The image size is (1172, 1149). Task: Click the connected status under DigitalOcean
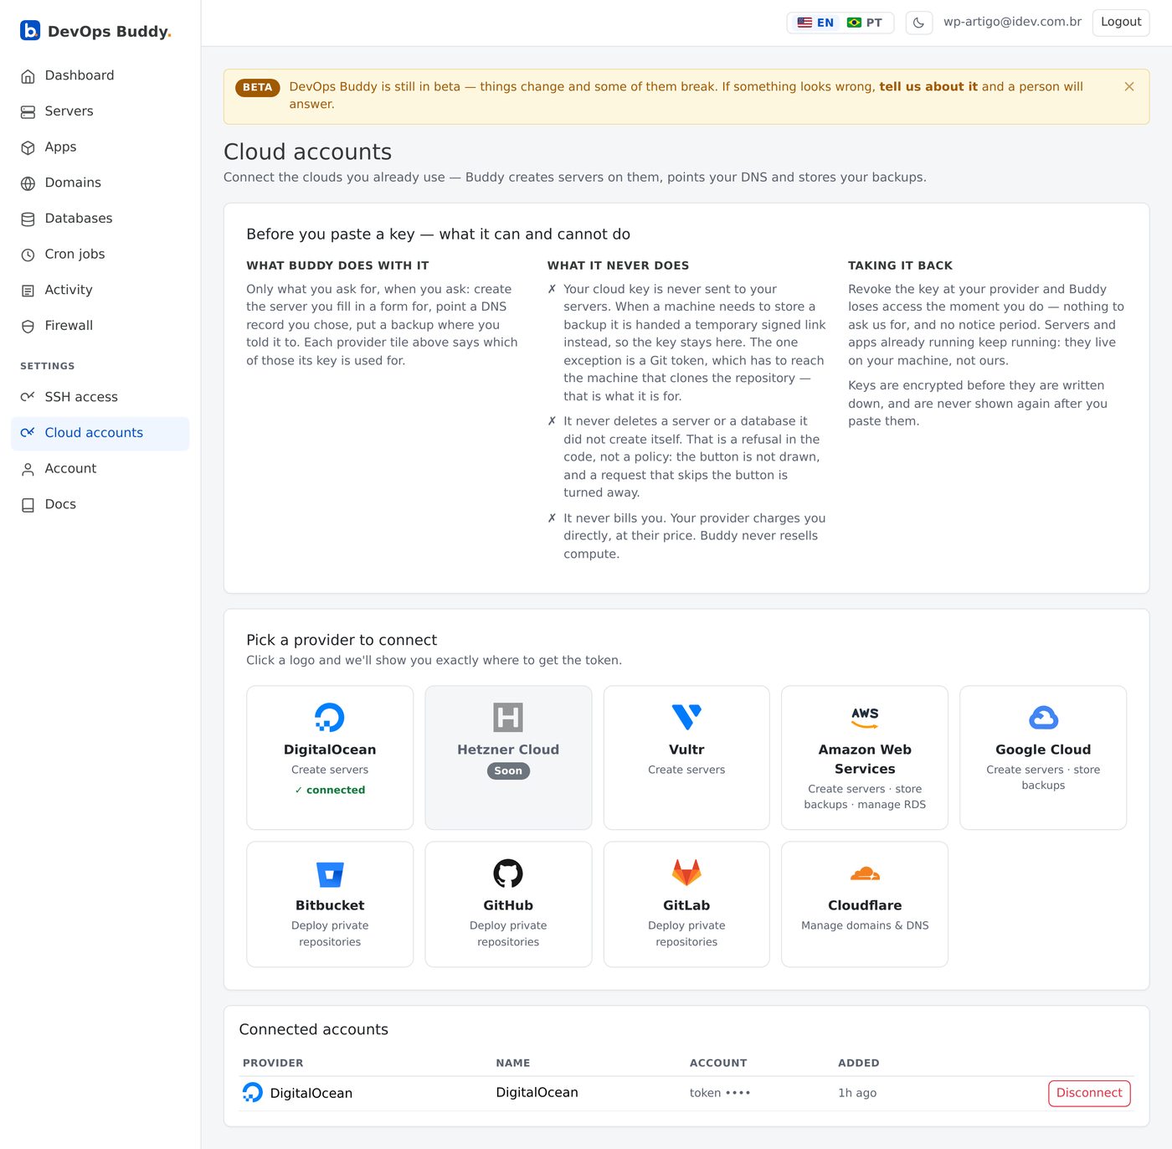(x=330, y=790)
